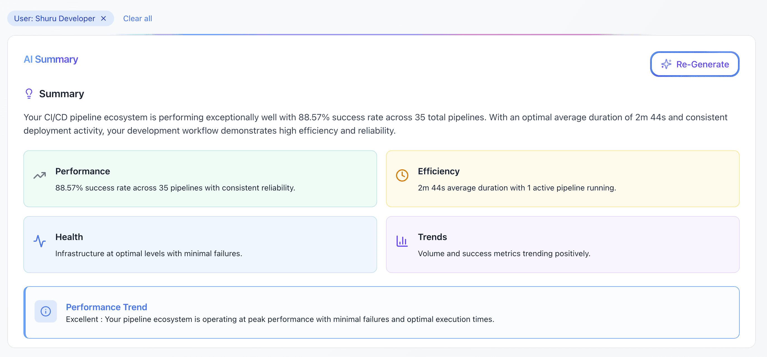Click the orange clock Efficiency icon
The height and width of the screenshot is (357, 767).
[402, 175]
